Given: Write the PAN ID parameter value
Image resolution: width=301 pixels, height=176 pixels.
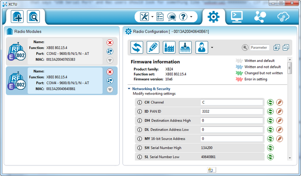Looking at the screenshot, I should 279,111.
